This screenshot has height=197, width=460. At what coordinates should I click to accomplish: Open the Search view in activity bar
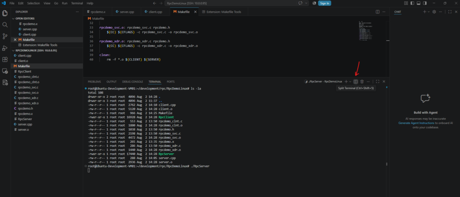click(x=4, y=25)
